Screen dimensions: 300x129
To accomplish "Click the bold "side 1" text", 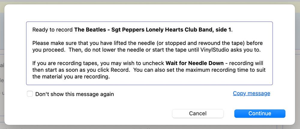I will (223, 30).
